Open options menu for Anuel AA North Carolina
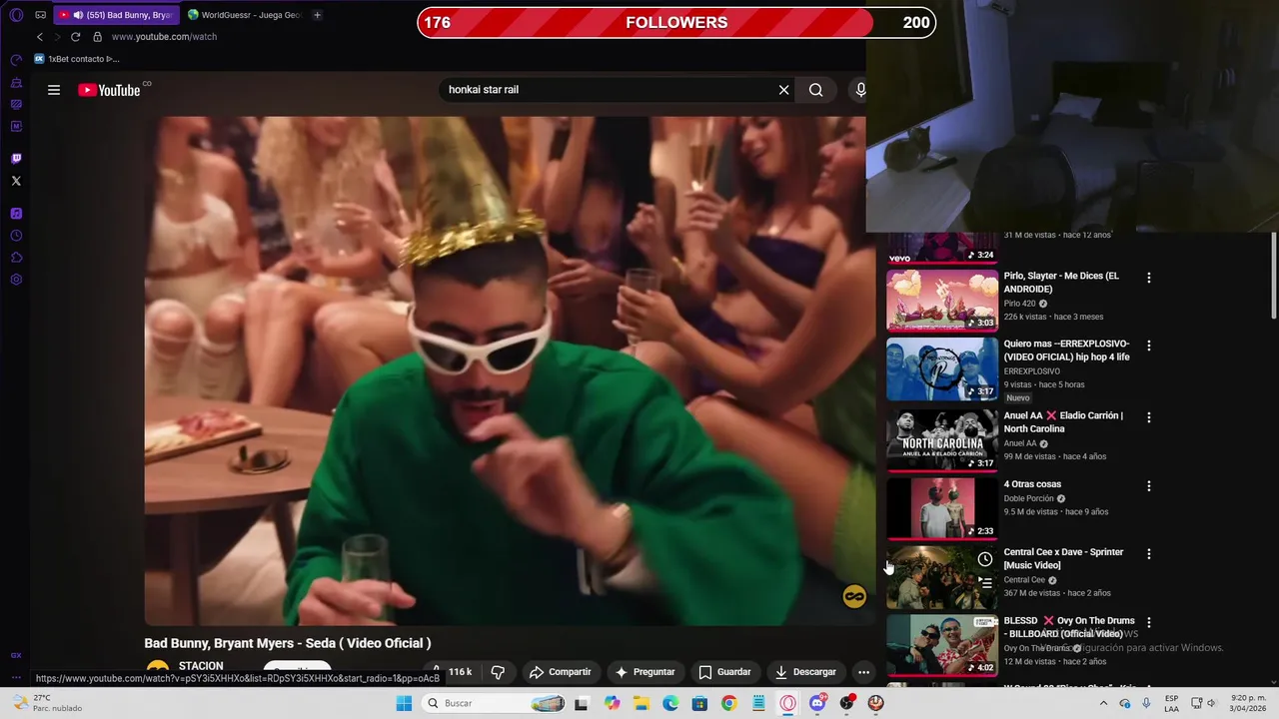 click(x=1148, y=417)
